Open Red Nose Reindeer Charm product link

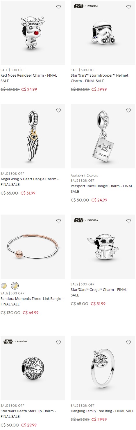pyautogui.click(x=29, y=78)
